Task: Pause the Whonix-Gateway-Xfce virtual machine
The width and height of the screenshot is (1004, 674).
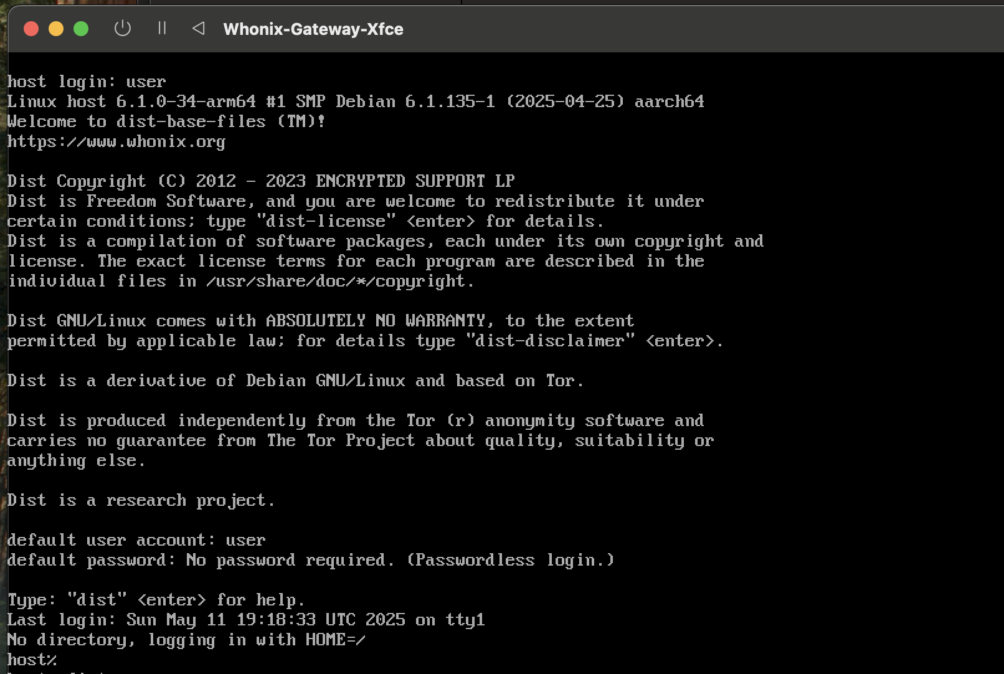Action: click(162, 28)
